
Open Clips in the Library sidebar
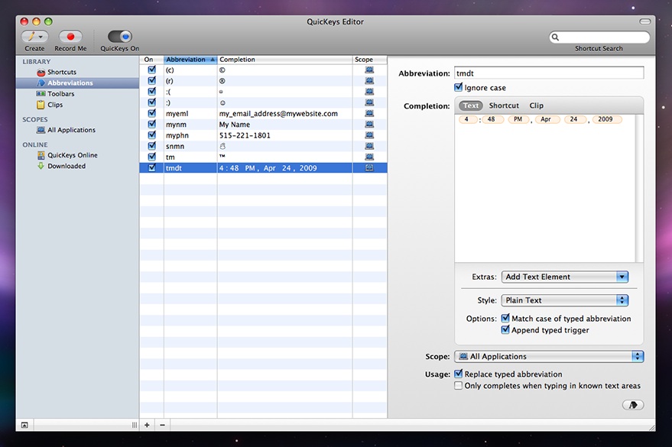(55, 105)
